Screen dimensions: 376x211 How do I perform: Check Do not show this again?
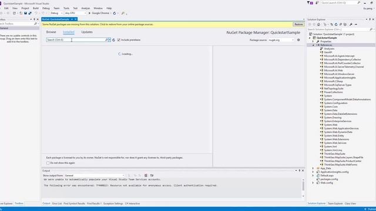point(48,163)
